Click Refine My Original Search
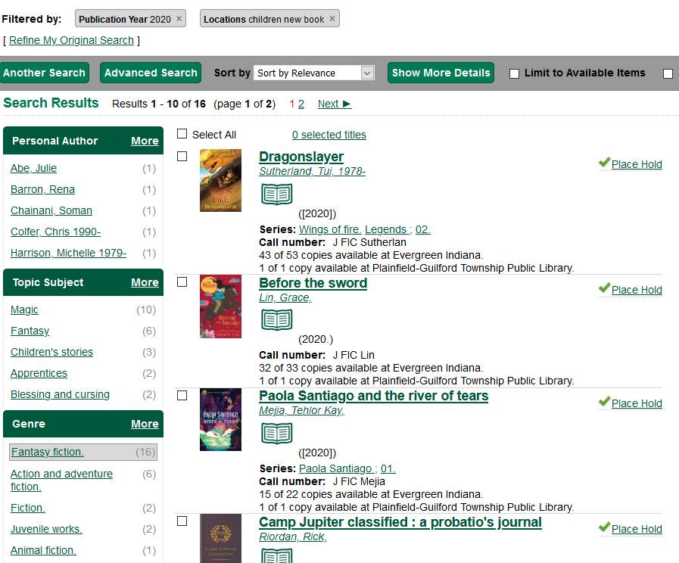 pos(71,40)
